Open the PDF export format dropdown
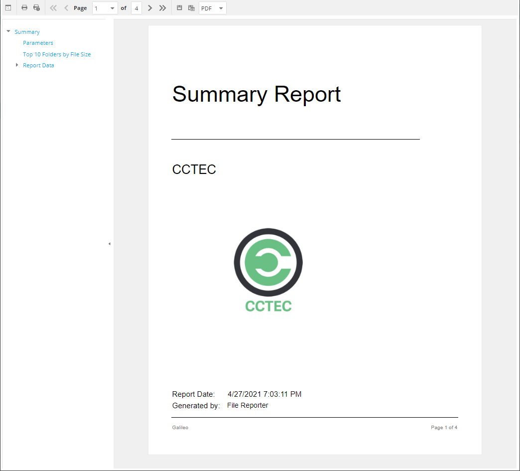The width and height of the screenshot is (520, 471). pyautogui.click(x=221, y=8)
